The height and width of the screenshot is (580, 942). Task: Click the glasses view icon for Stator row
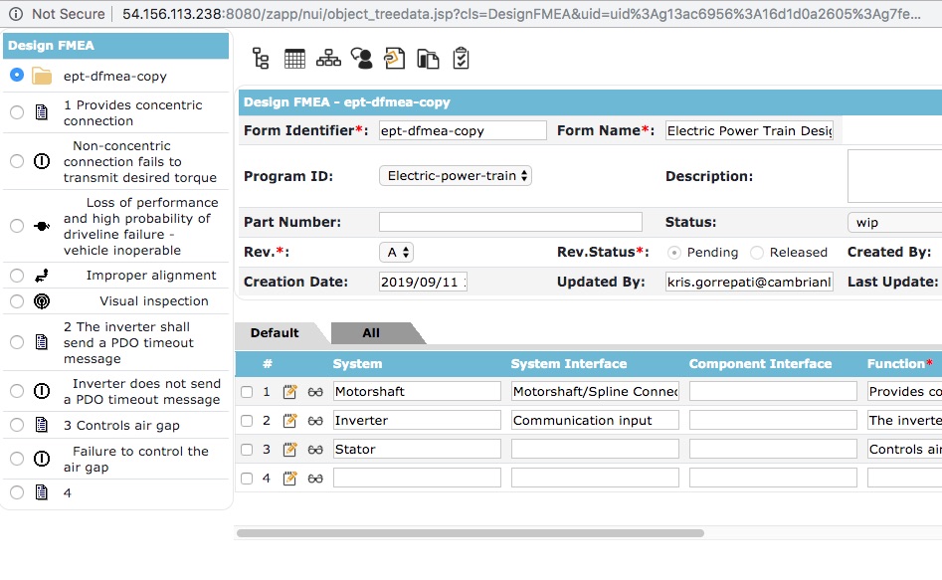(x=315, y=451)
